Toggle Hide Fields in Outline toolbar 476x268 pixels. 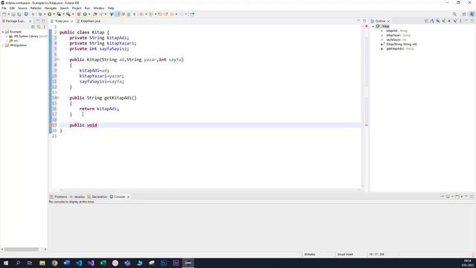click(x=438, y=21)
